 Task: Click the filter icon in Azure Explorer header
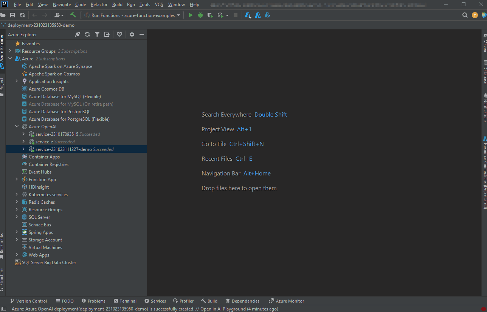tap(97, 34)
